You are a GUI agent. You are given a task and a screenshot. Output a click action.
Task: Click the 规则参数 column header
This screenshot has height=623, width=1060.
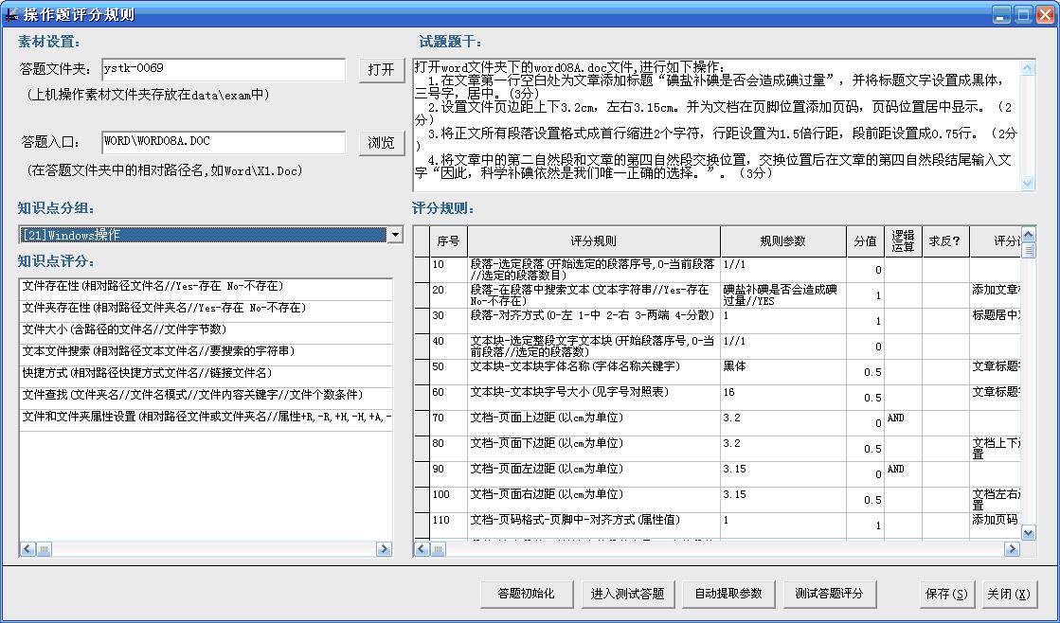coord(782,241)
